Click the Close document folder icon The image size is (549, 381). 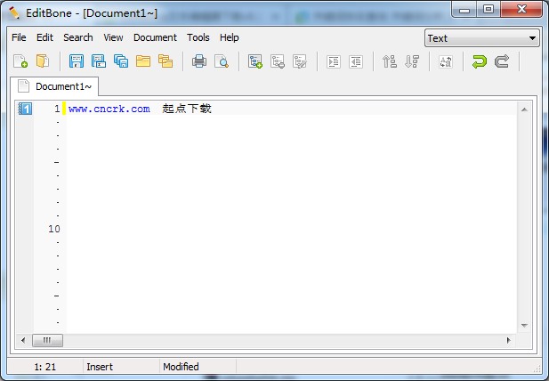click(x=143, y=61)
